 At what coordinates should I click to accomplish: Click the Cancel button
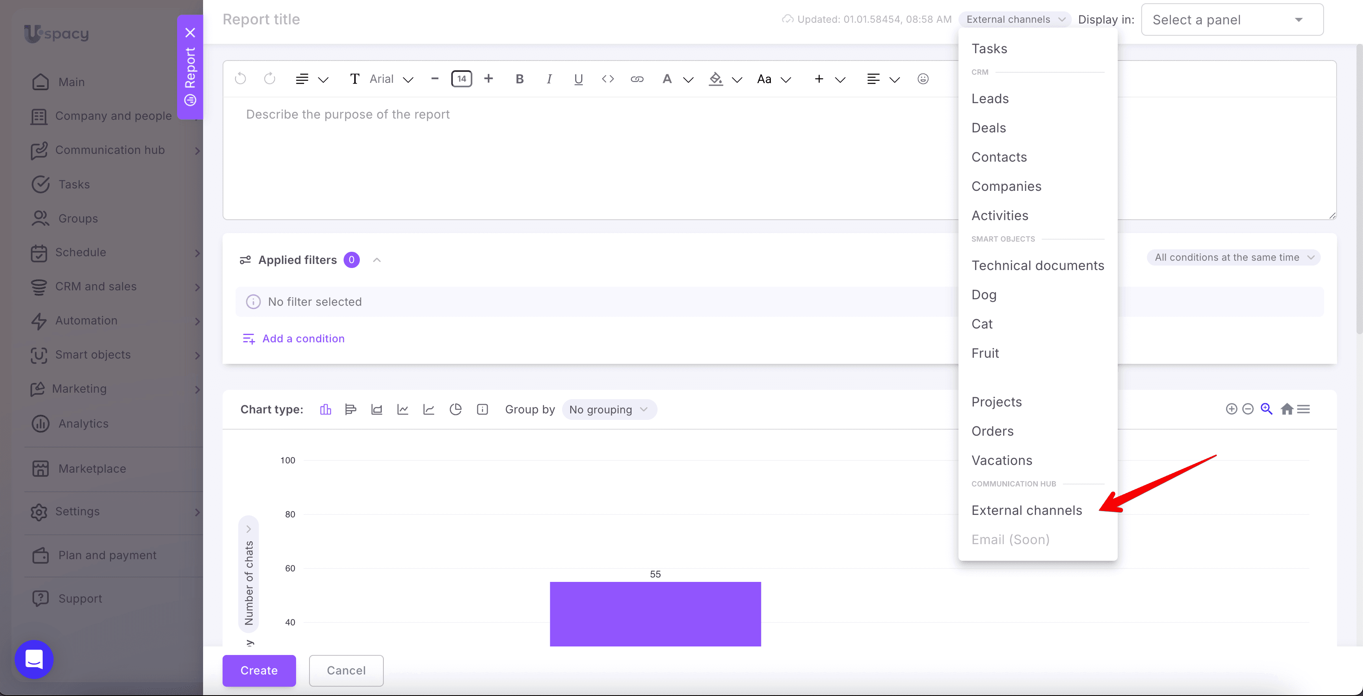click(x=346, y=670)
